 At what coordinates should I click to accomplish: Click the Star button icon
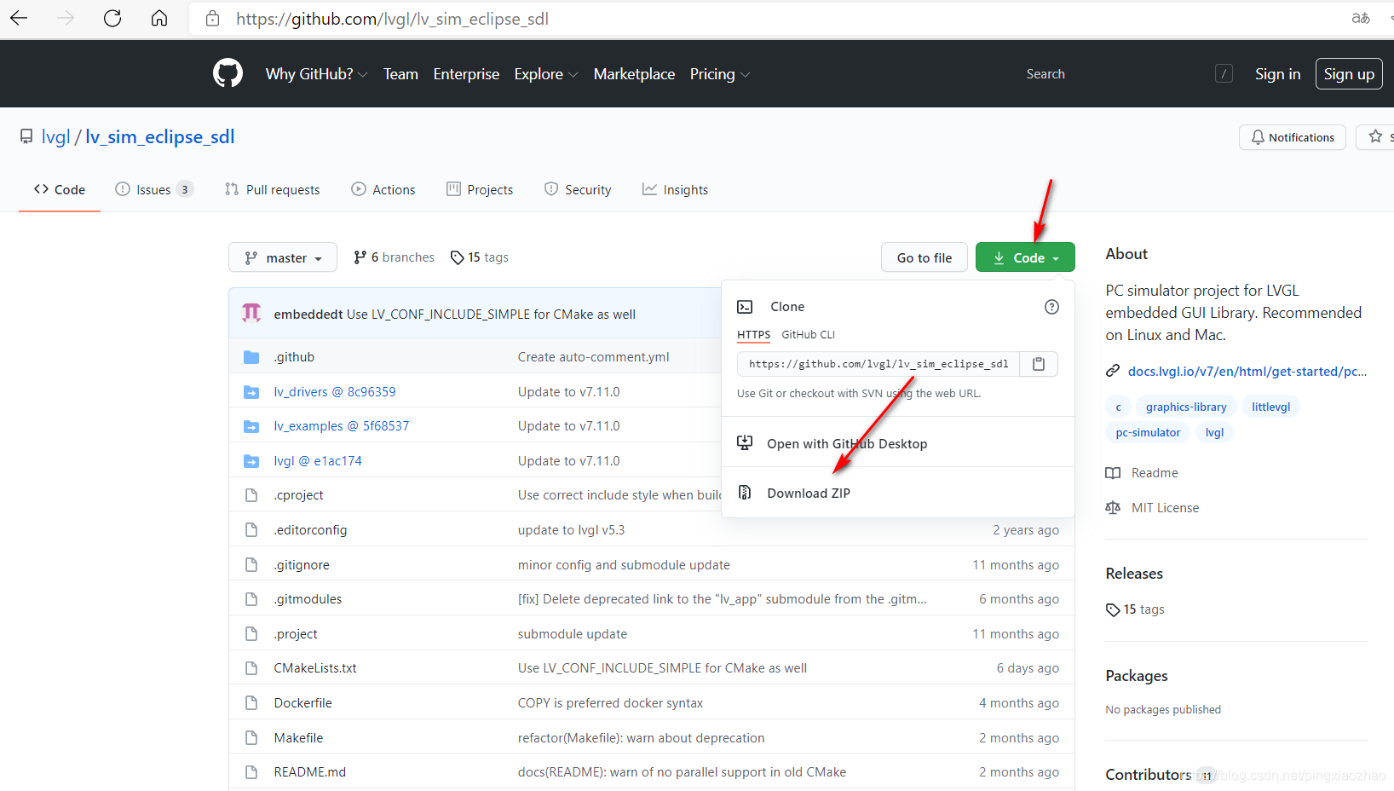[1375, 136]
